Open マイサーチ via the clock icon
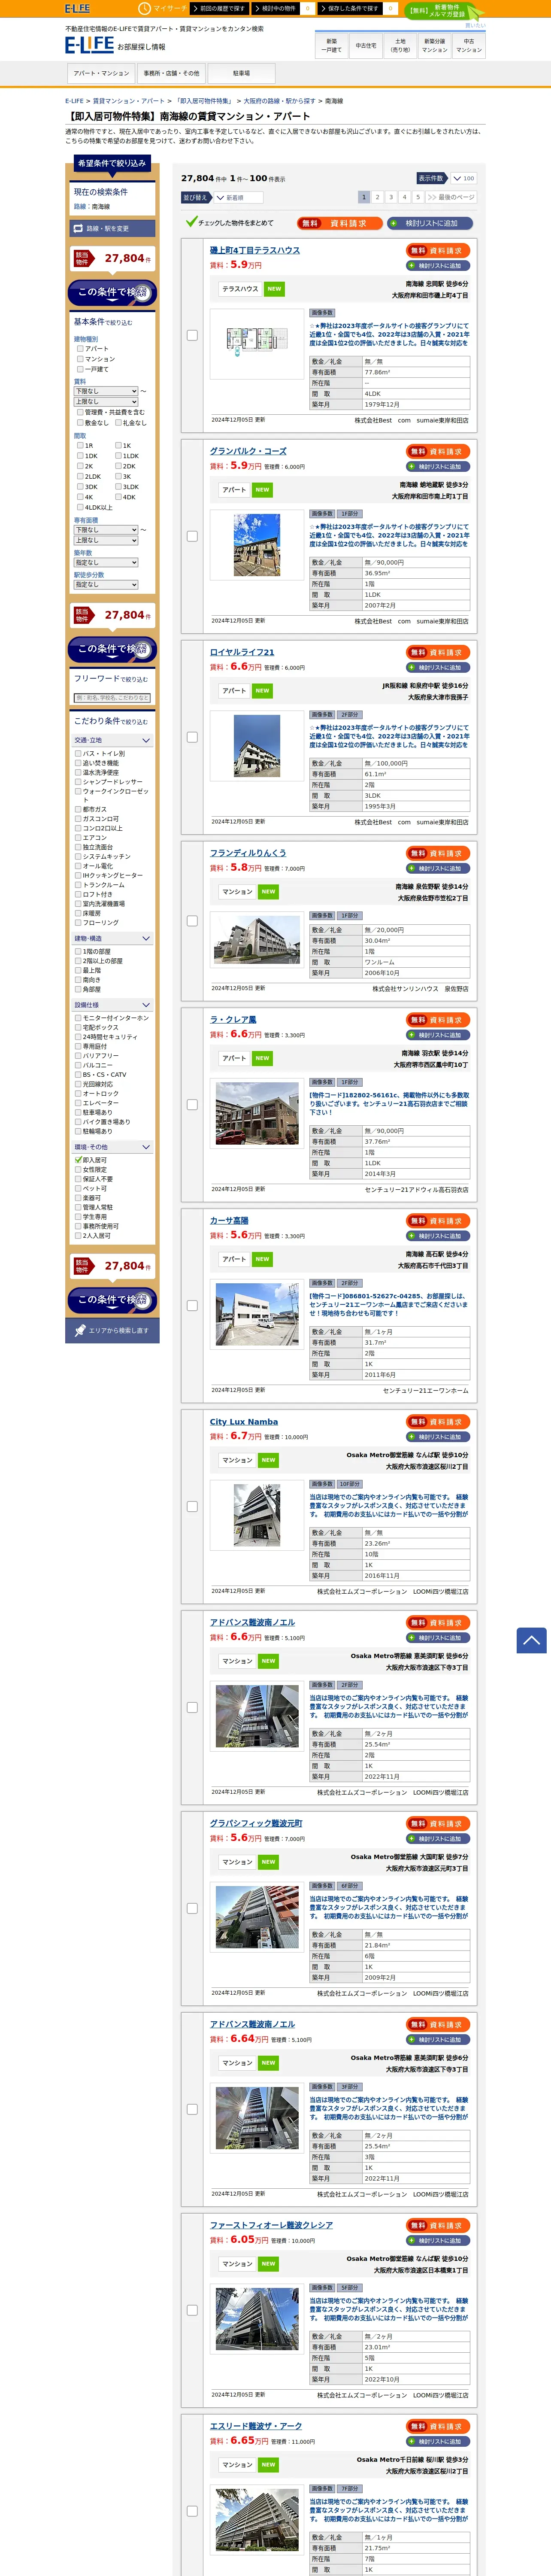The width and height of the screenshot is (551, 2576). tap(144, 8)
